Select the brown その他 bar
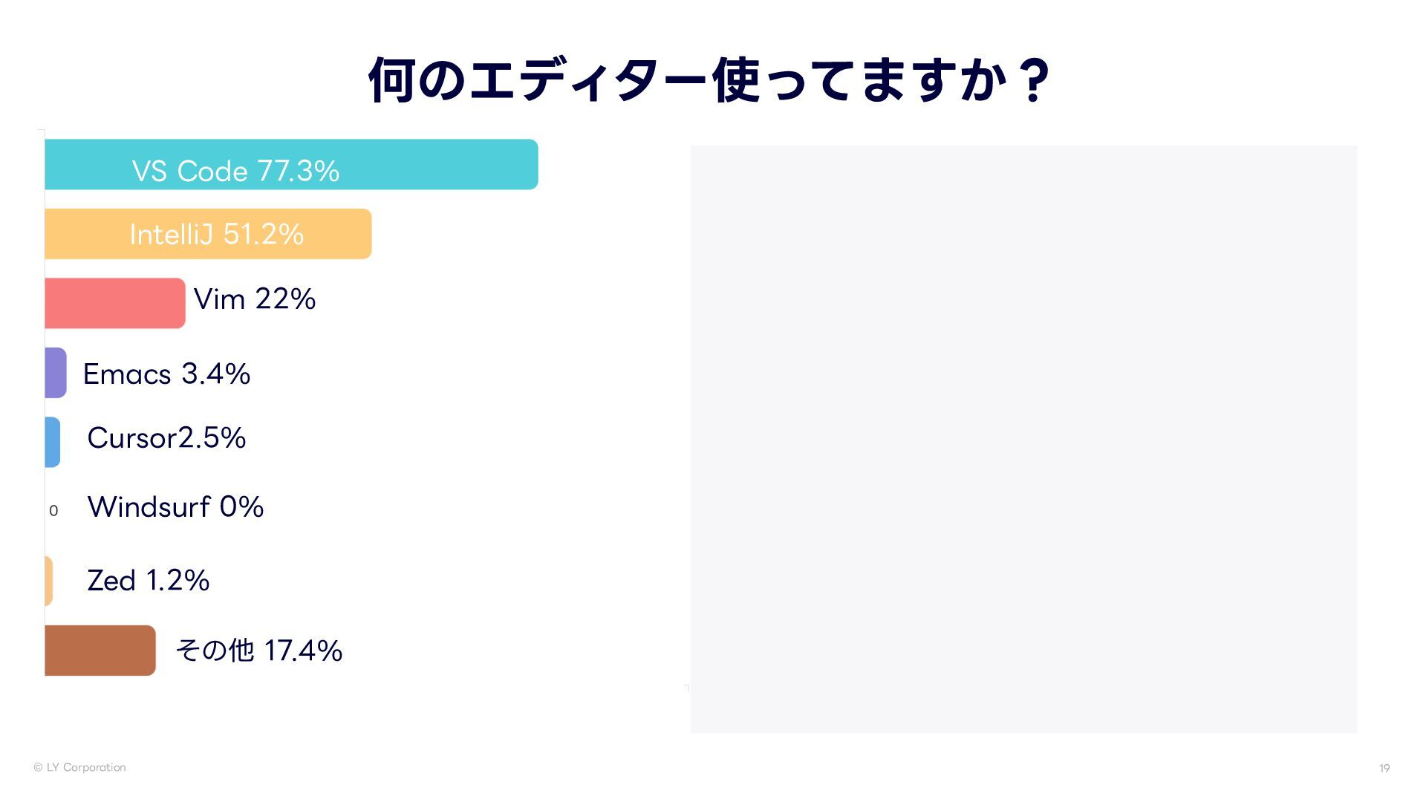The image size is (1426, 802). click(x=100, y=651)
